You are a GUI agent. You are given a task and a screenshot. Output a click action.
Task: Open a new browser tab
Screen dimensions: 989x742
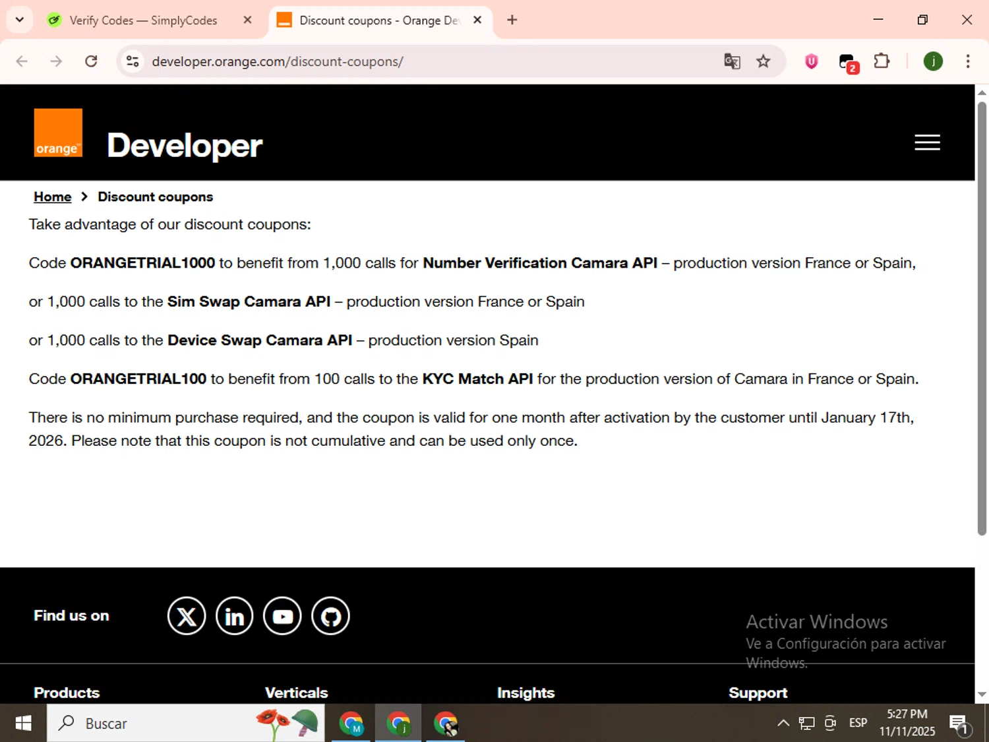click(x=512, y=20)
